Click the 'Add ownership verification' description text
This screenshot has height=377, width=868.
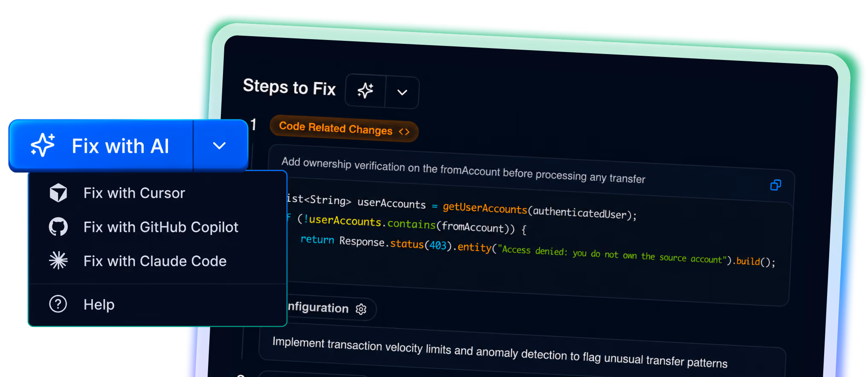coord(463,170)
